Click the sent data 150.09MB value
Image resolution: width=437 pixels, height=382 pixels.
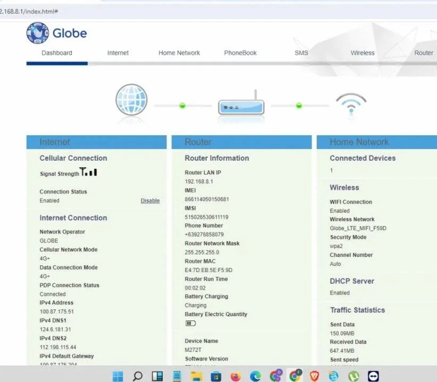click(342, 333)
